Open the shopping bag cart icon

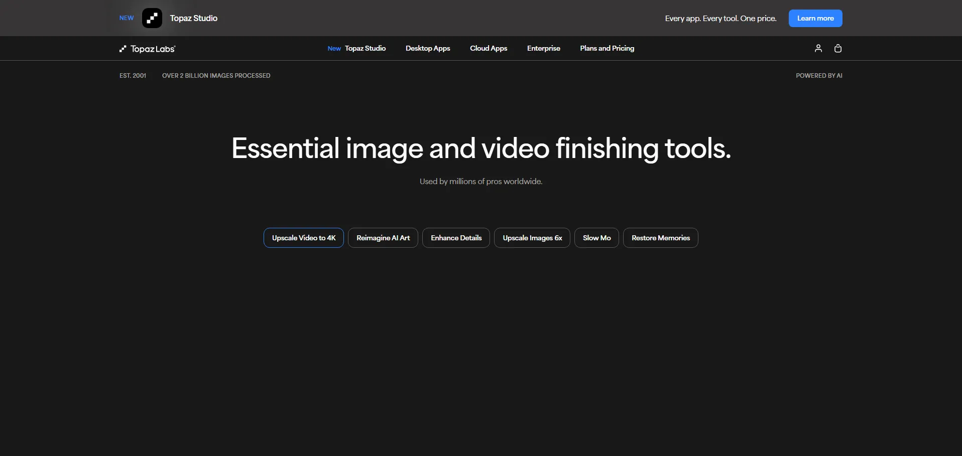(x=837, y=48)
